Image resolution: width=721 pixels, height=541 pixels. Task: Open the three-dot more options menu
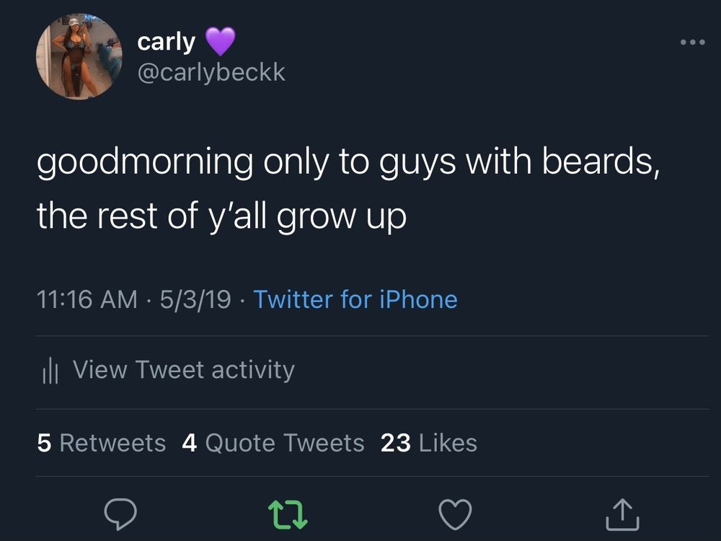pyautogui.click(x=692, y=42)
